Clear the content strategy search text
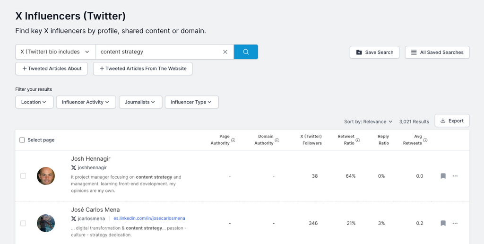The width and height of the screenshot is (484, 244). [225, 52]
